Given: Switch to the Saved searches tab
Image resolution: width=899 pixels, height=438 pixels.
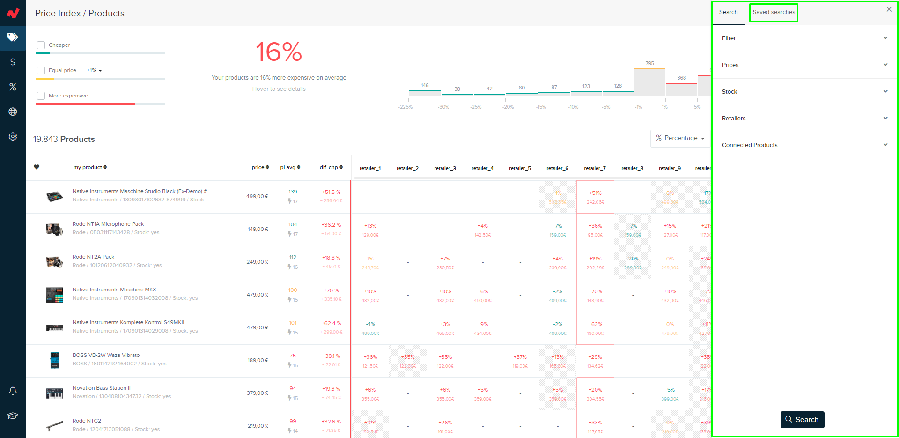Looking at the screenshot, I should pos(774,12).
